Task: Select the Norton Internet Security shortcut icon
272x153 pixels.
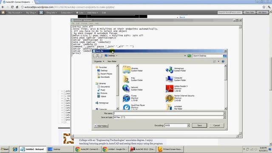Action: pyautogui.click(x=169, y=98)
